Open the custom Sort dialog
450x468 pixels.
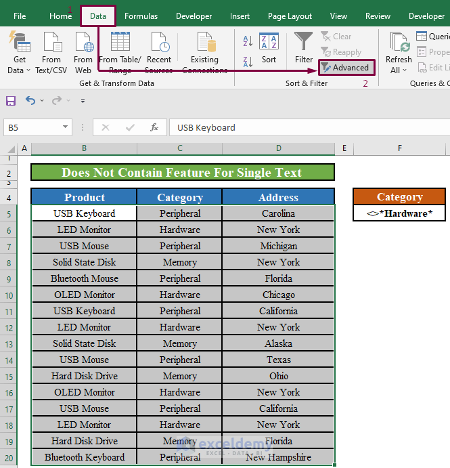click(x=269, y=48)
